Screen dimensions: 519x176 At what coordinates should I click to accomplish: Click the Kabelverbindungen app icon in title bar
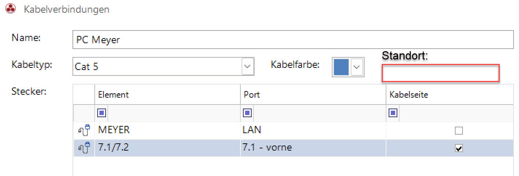pos(11,9)
